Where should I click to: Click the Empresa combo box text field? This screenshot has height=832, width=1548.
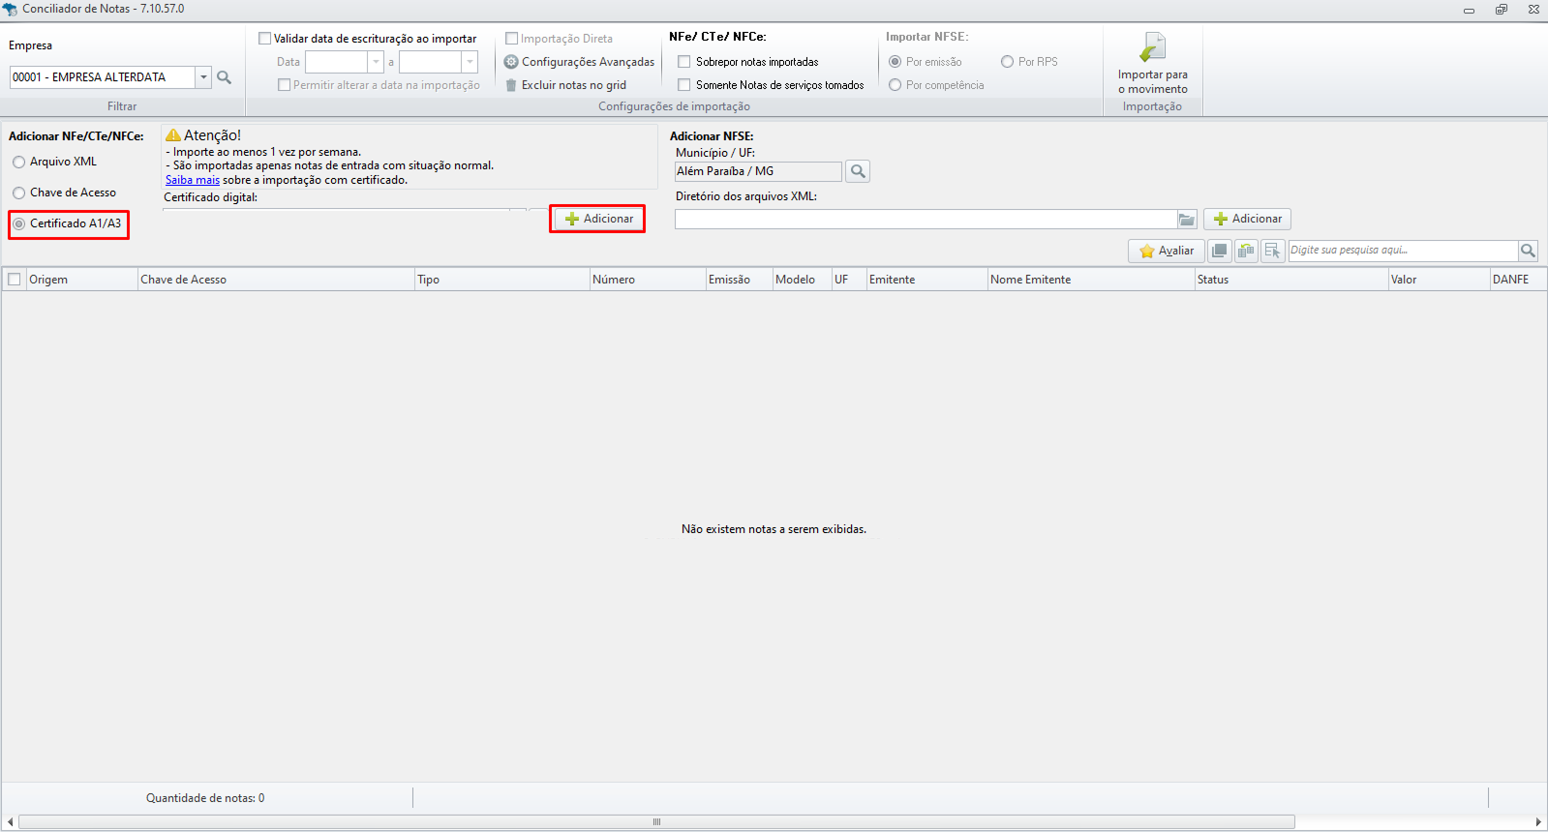103,77
